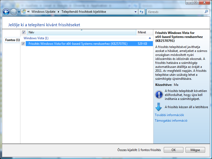Click the Összes kijelölt: 1 fontos frissítés text
The image size is (212, 159).
[x=139, y=150]
